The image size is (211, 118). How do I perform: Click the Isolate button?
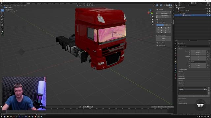click(x=164, y=40)
